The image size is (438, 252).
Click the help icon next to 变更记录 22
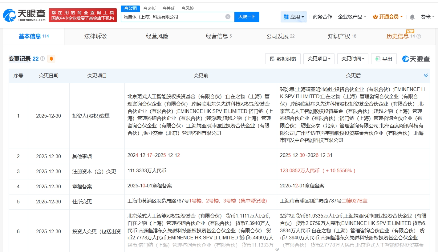point(43,58)
